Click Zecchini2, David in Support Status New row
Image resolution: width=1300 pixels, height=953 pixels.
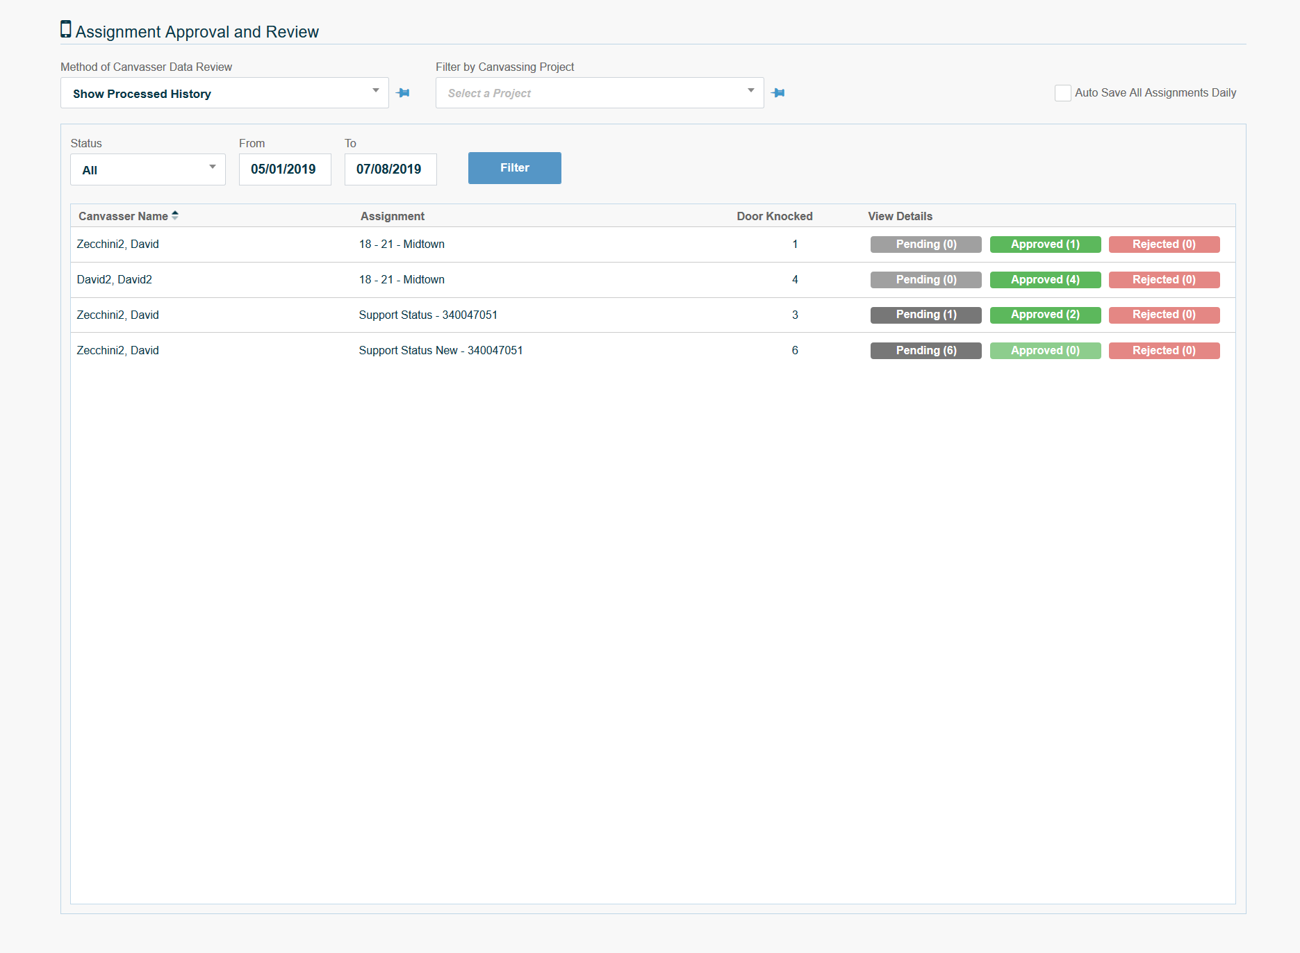[118, 350]
